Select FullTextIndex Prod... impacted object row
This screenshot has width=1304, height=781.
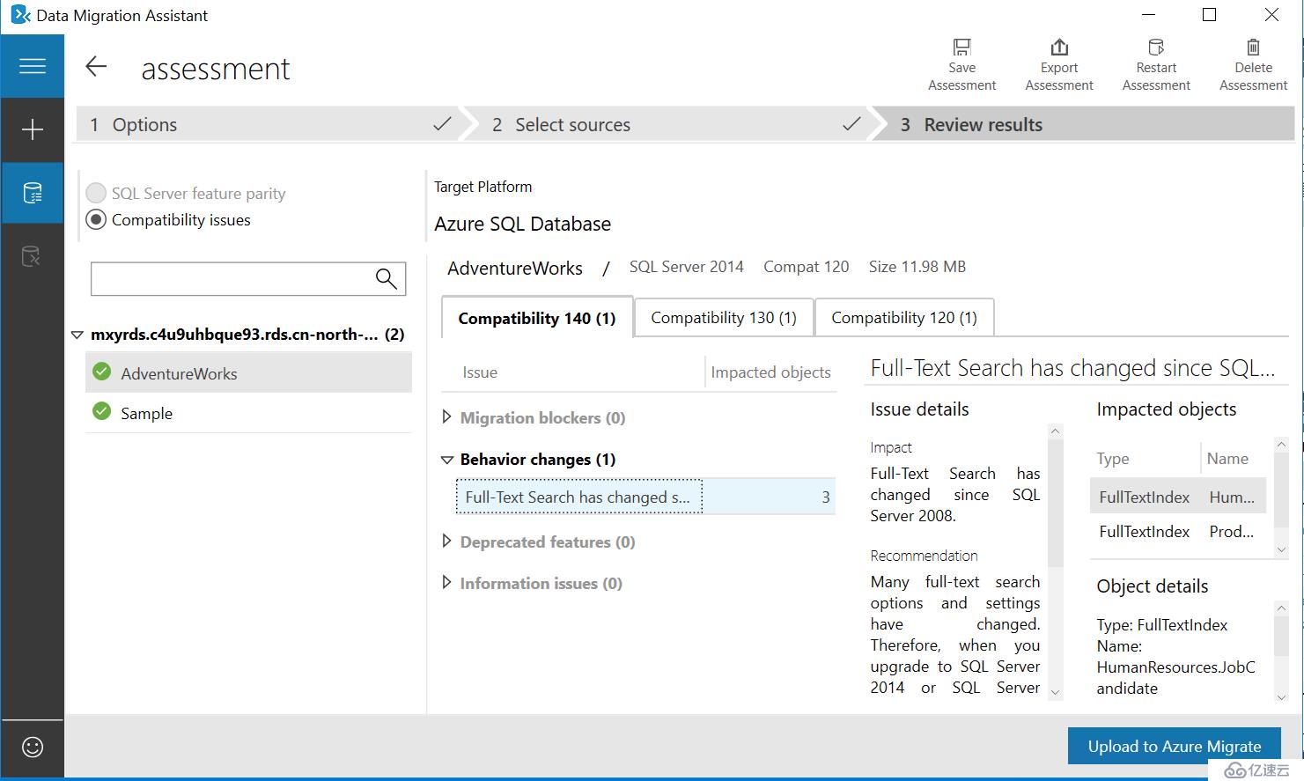coord(1178,531)
